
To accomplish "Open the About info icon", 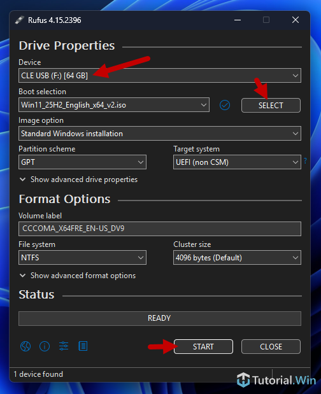I will (45, 346).
